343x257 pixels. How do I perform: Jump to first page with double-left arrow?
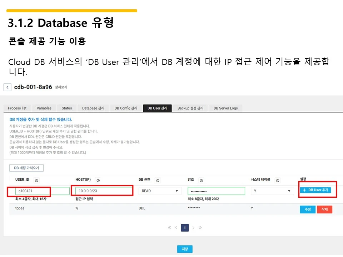(169, 227)
